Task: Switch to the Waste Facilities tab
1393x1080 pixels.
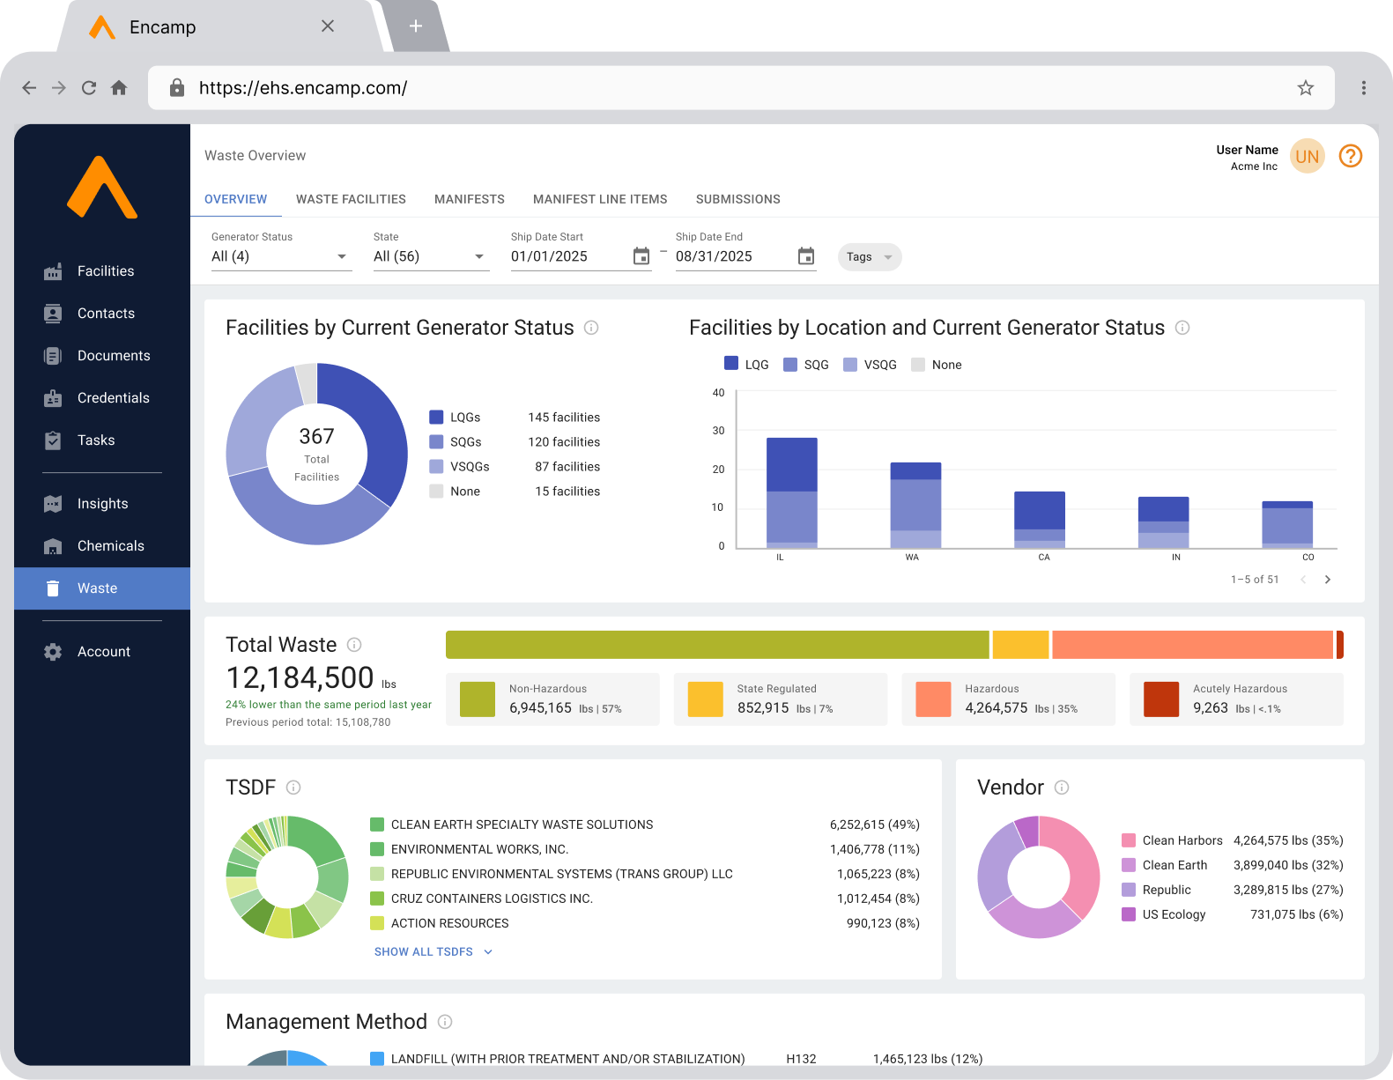Action: point(351,199)
